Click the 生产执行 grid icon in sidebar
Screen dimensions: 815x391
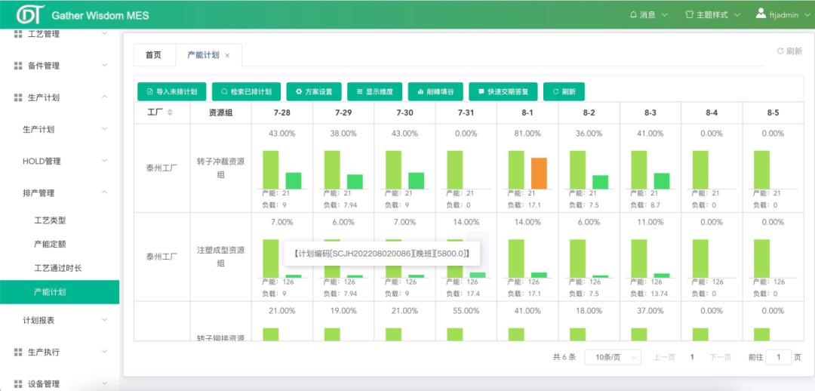pyautogui.click(x=18, y=352)
